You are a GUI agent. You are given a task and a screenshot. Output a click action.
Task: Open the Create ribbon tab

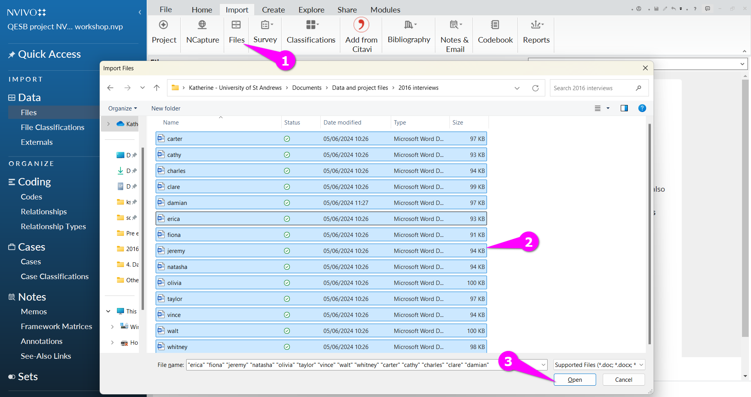pos(273,10)
